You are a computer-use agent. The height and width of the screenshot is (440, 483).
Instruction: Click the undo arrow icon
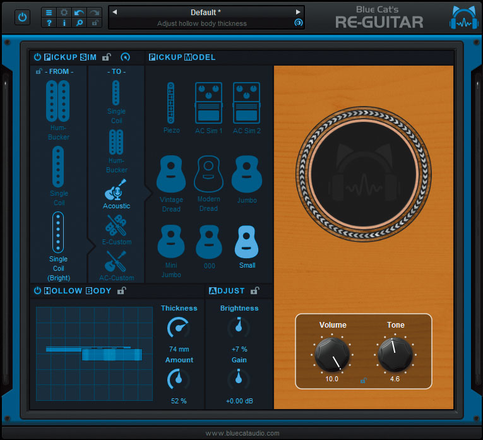79,13
